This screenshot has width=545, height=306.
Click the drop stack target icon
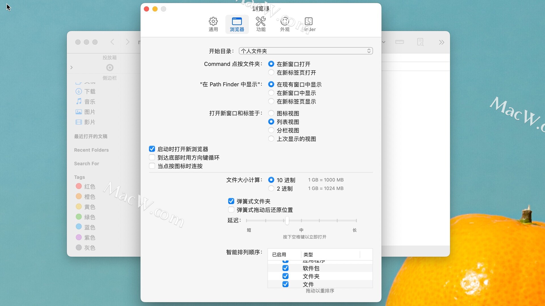coord(110,67)
